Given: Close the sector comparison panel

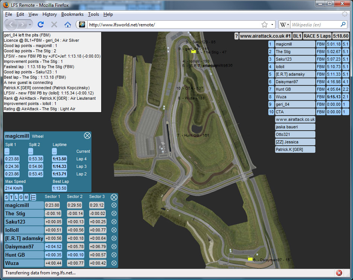Looking at the screenshot, I should (114, 197).
